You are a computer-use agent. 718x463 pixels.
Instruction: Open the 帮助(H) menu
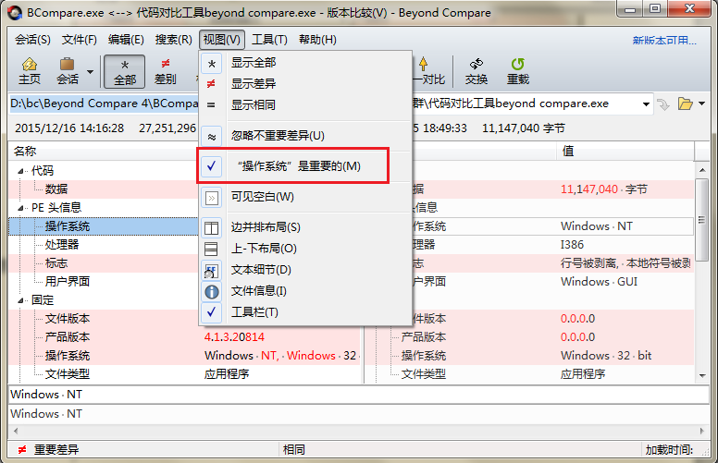coord(317,40)
